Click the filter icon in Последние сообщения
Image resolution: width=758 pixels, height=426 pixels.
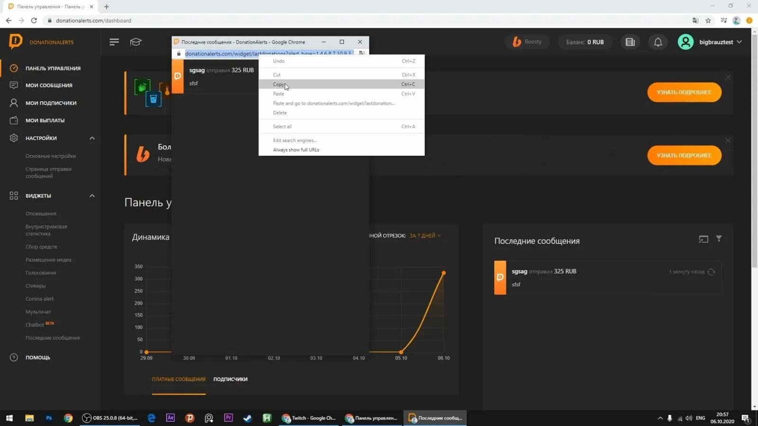tap(719, 239)
